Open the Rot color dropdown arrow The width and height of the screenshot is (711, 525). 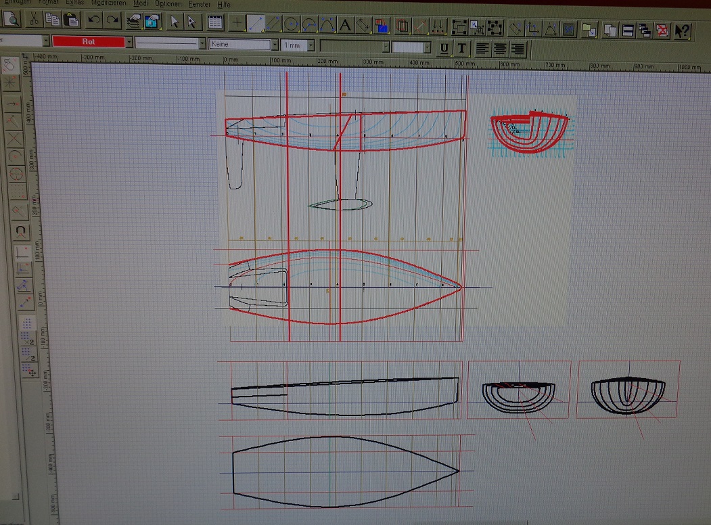pyautogui.click(x=130, y=43)
